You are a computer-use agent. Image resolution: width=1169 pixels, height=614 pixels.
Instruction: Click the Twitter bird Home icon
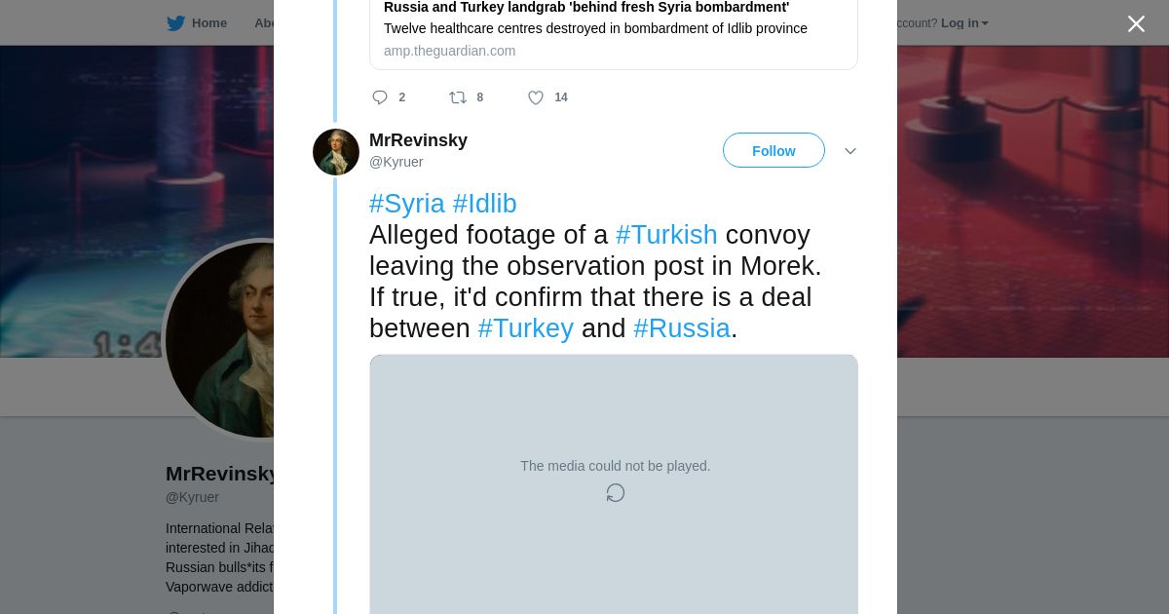tap(175, 23)
